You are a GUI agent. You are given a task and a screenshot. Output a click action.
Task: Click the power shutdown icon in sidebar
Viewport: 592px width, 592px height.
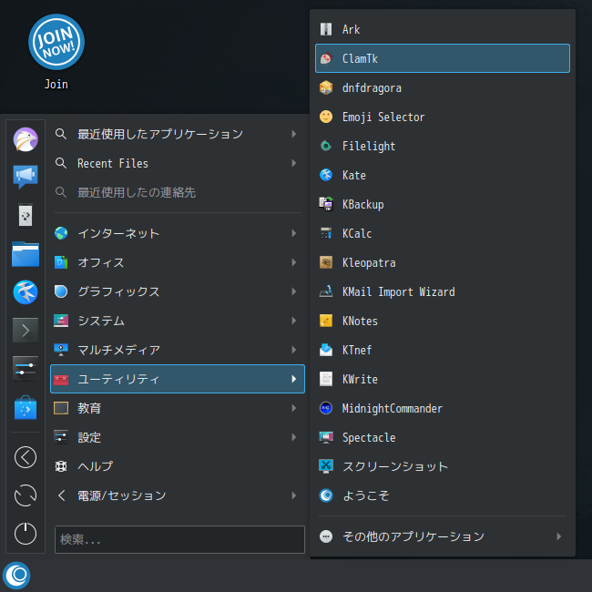click(x=26, y=534)
